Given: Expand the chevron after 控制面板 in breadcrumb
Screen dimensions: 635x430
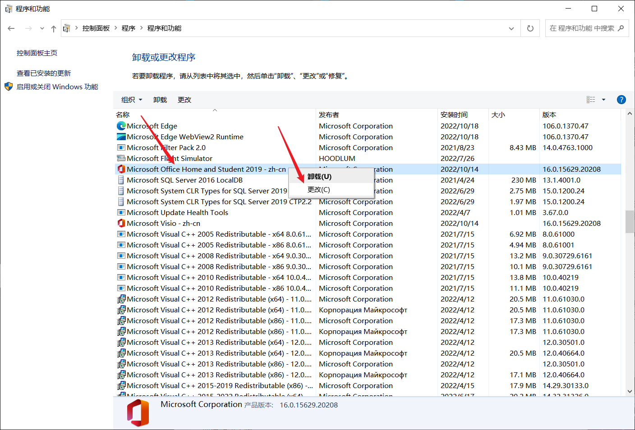Looking at the screenshot, I should click(116, 28).
